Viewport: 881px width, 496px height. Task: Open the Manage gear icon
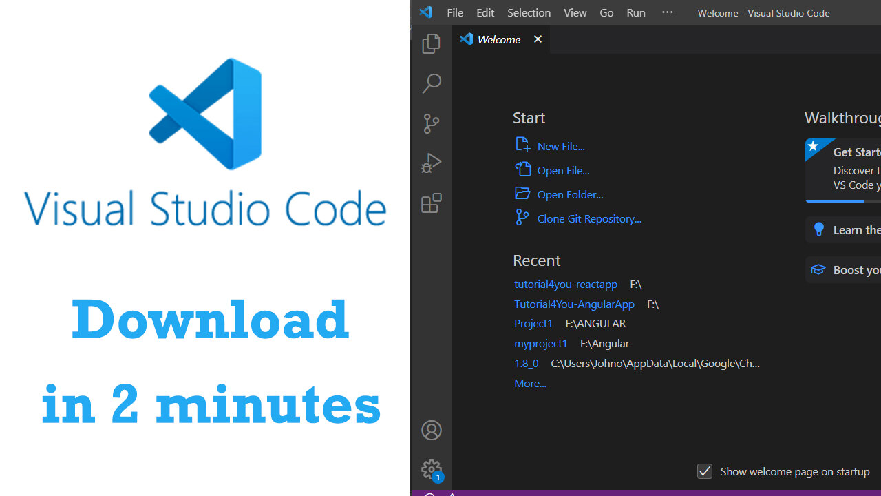point(432,470)
